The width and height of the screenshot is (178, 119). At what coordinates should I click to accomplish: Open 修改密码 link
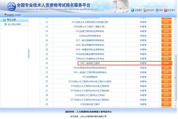click(x=150, y=10)
